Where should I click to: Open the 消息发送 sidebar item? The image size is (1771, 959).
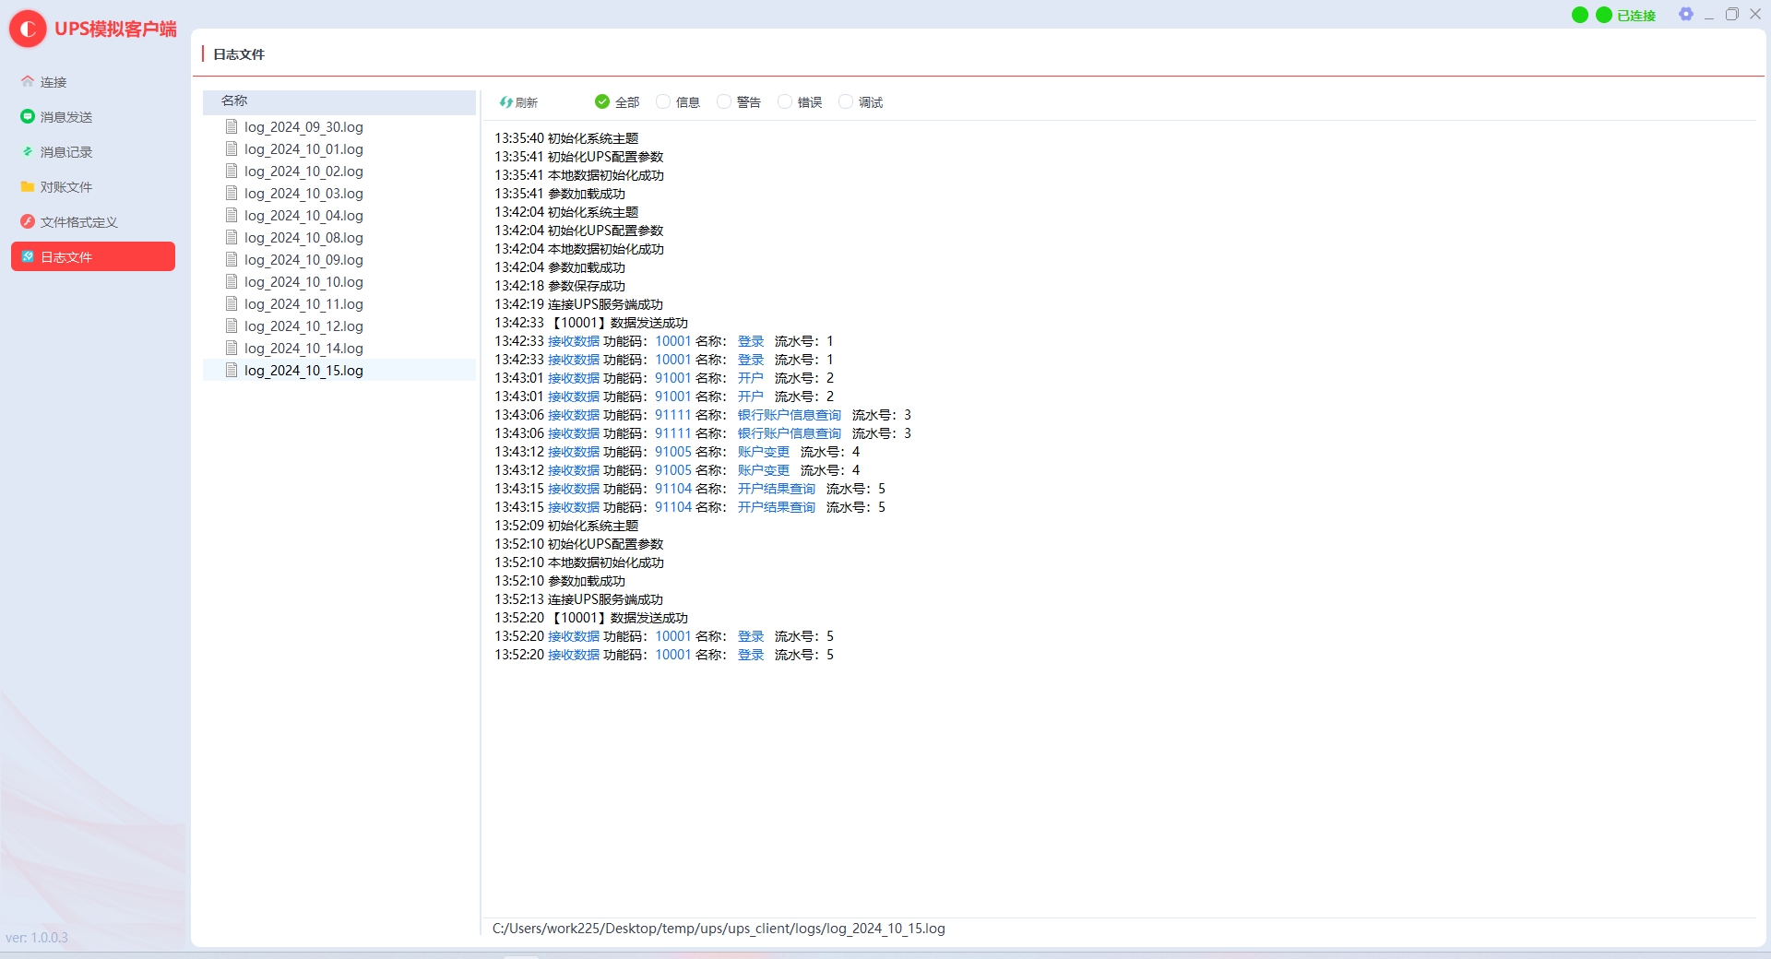click(93, 117)
